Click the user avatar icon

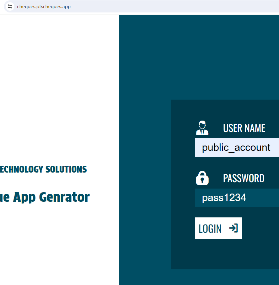pyautogui.click(x=202, y=128)
